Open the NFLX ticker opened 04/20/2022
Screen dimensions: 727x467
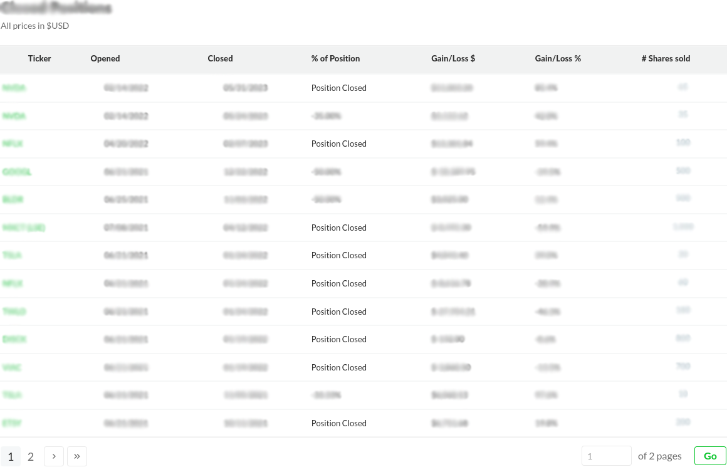13,144
